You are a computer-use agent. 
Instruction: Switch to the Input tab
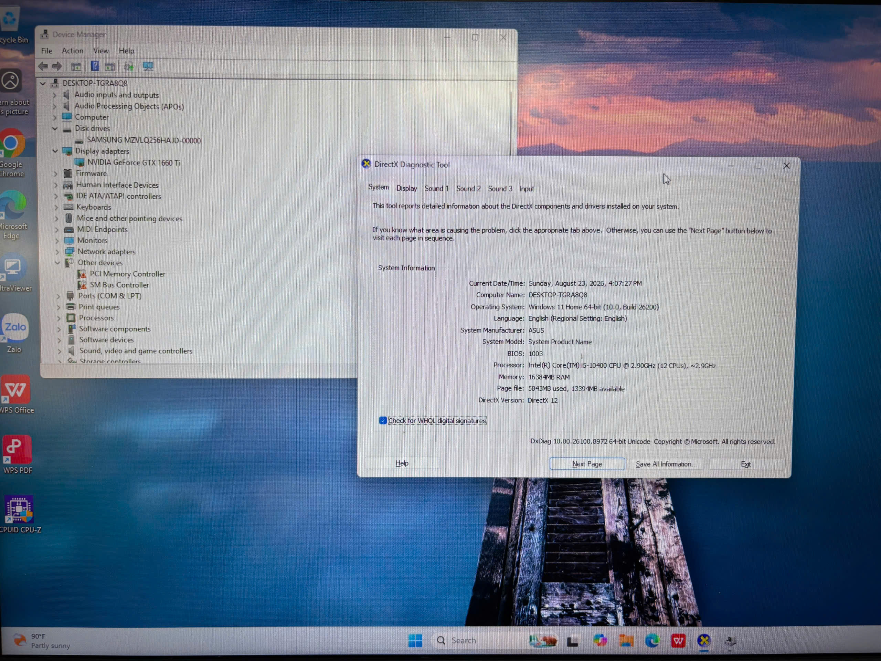tap(527, 189)
